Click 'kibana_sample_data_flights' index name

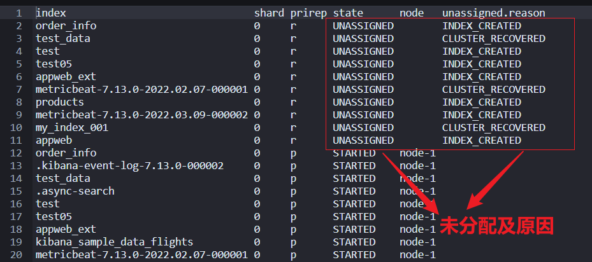[115, 242]
